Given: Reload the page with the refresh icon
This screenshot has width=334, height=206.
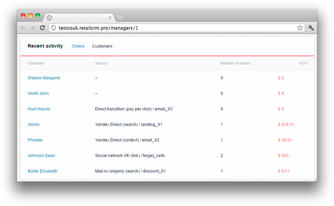Looking at the screenshot, I should coord(43,28).
